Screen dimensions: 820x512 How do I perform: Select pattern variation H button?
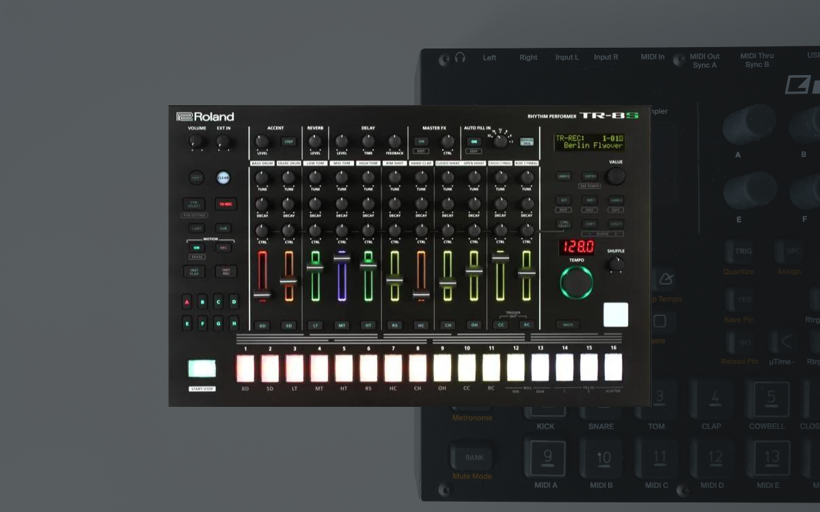[x=234, y=324]
